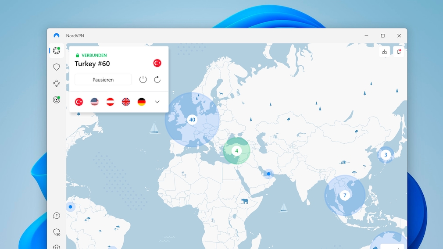
Task: Expand the Europe cluster showing 40
Action: pyautogui.click(x=192, y=120)
